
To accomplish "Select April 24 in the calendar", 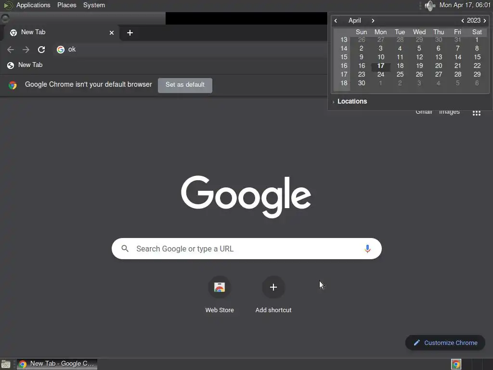I will pos(380,75).
